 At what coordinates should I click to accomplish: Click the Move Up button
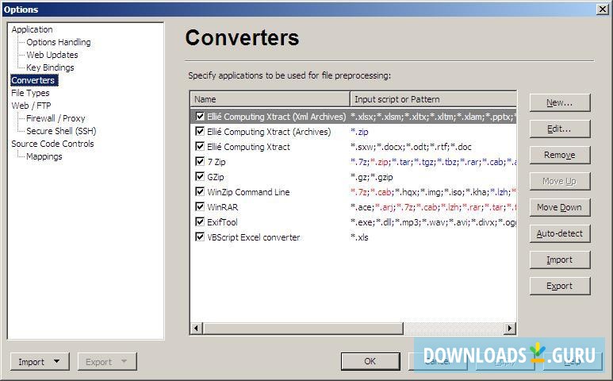tap(559, 181)
